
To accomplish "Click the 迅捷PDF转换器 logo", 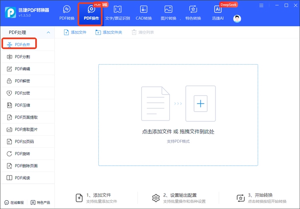I will point(10,12).
